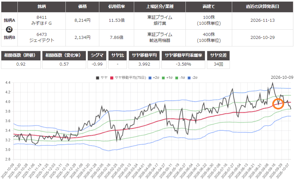Click the 100株 (100株単位) hedge cell
Viewport: 294px width, 180px height.
click(x=209, y=20)
